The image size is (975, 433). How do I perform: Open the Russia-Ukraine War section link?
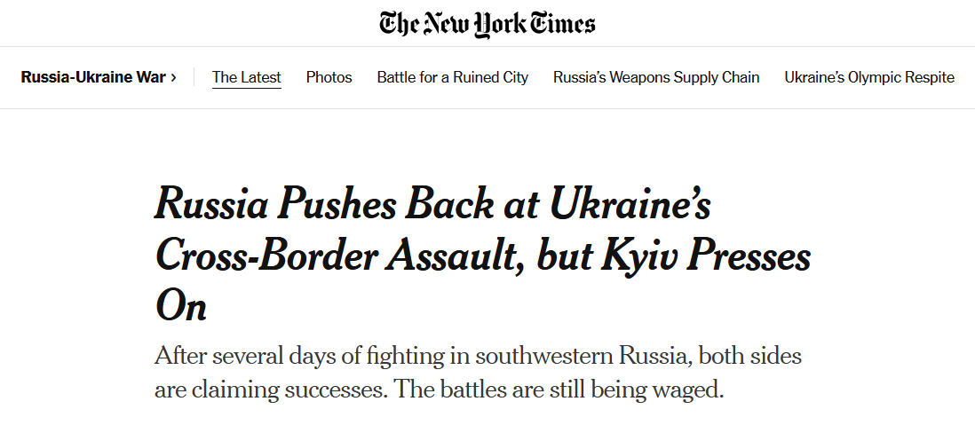[x=93, y=77]
